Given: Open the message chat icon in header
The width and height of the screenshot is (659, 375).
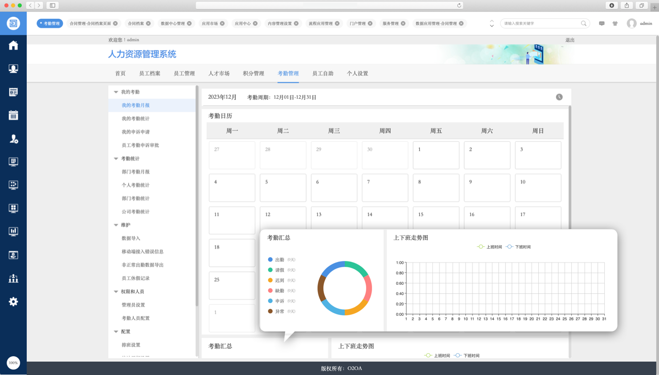Looking at the screenshot, I should tap(602, 23).
